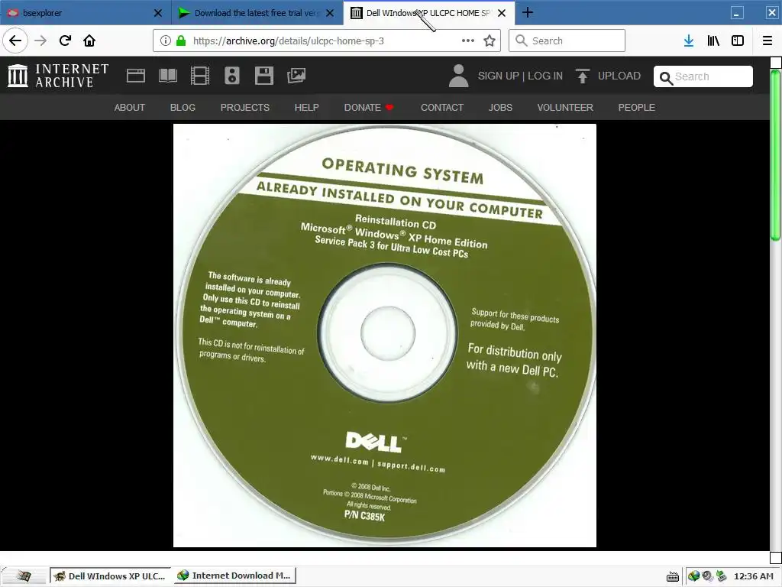Go back to previous page
This screenshot has height=587, width=782.
[x=15, y=41]
